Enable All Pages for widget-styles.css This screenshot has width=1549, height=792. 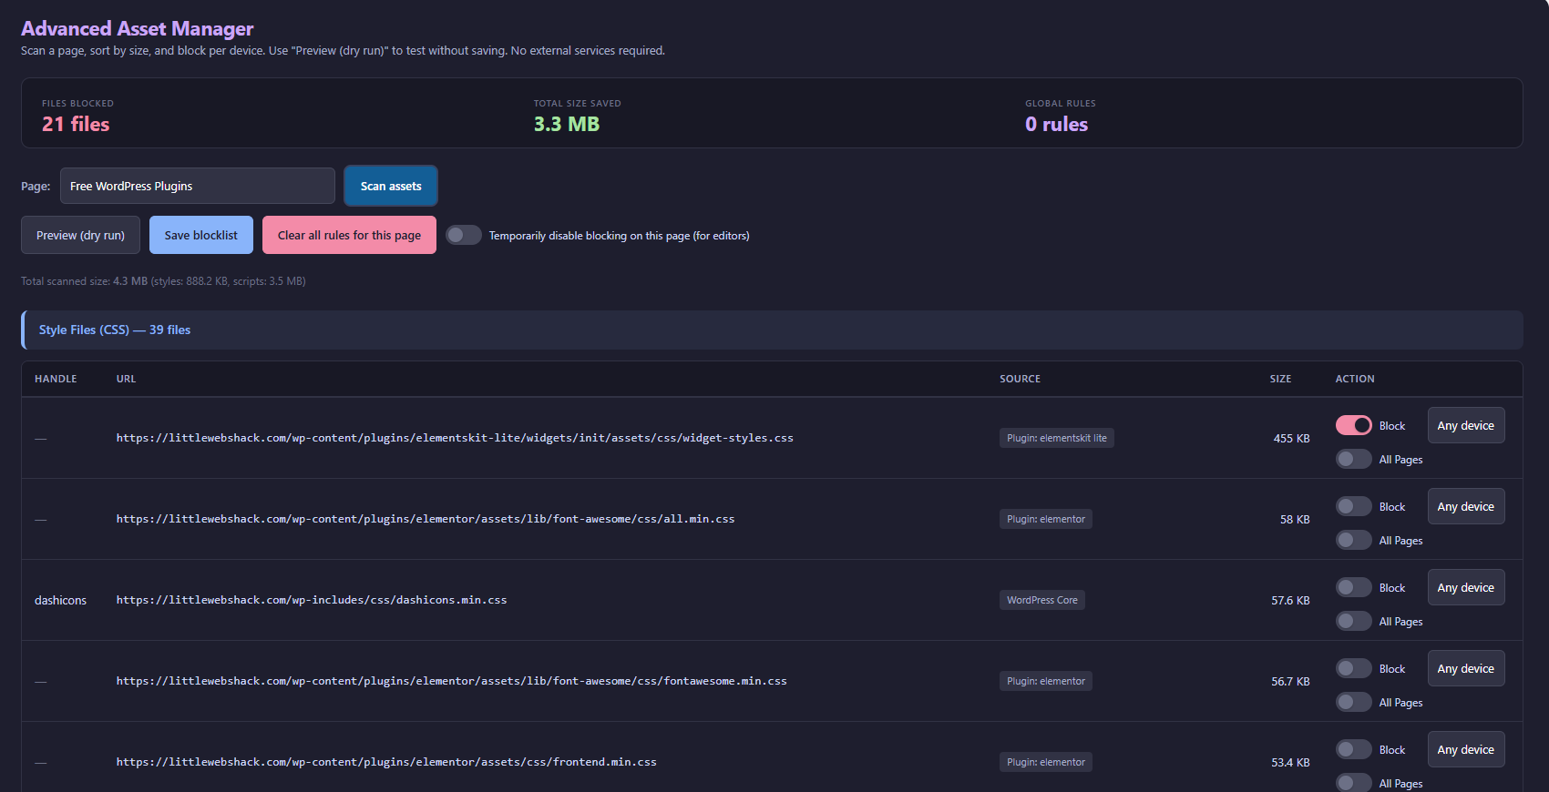click(x=1353, y=459)
